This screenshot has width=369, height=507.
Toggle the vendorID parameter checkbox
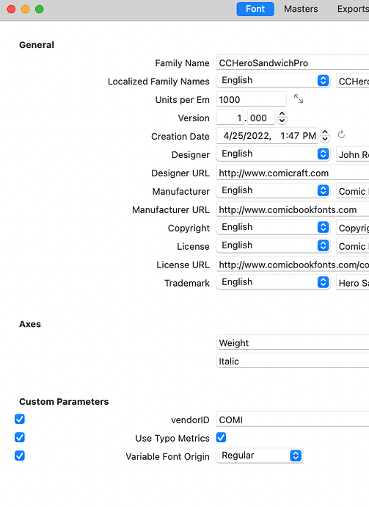click(x=20, y=419)
